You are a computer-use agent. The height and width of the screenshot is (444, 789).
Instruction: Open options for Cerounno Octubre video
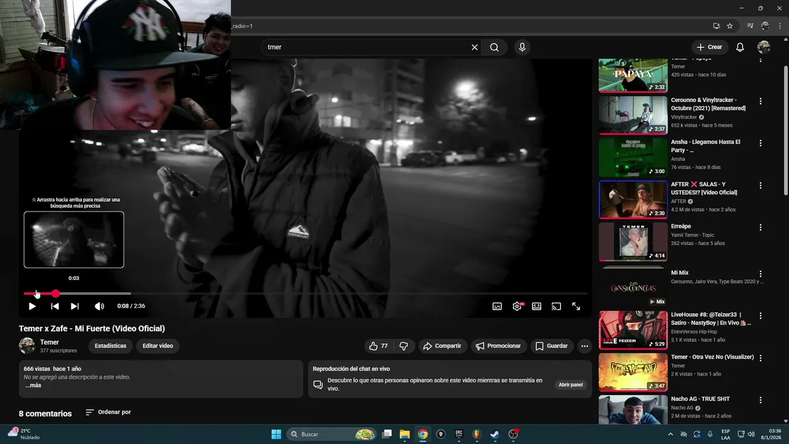[761, 101]
